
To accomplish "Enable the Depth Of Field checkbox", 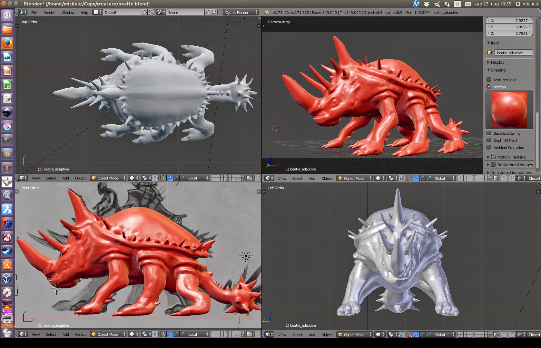I will (x=489, y=140).
